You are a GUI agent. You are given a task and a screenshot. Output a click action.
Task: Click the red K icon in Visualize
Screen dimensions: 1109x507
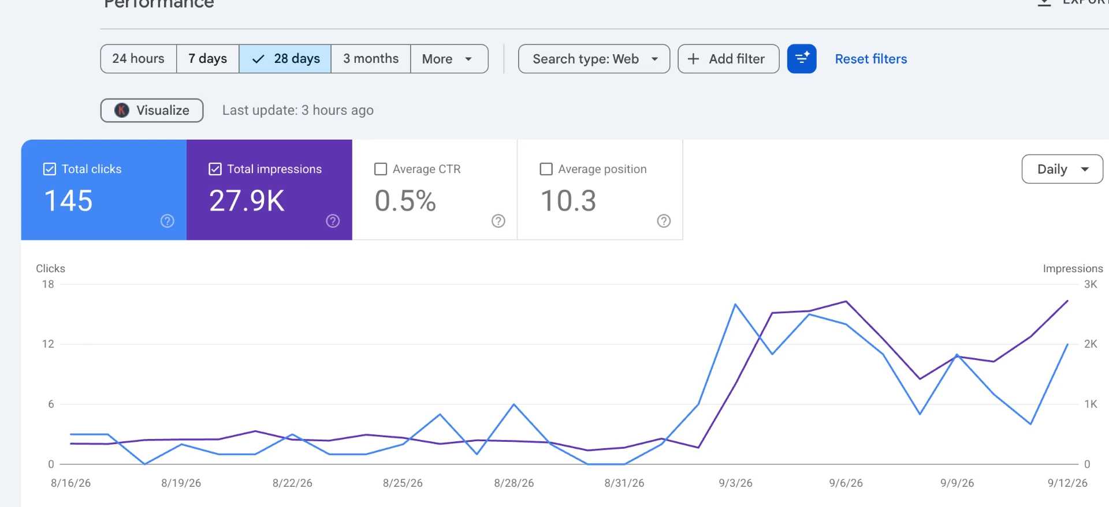[122, 110]
